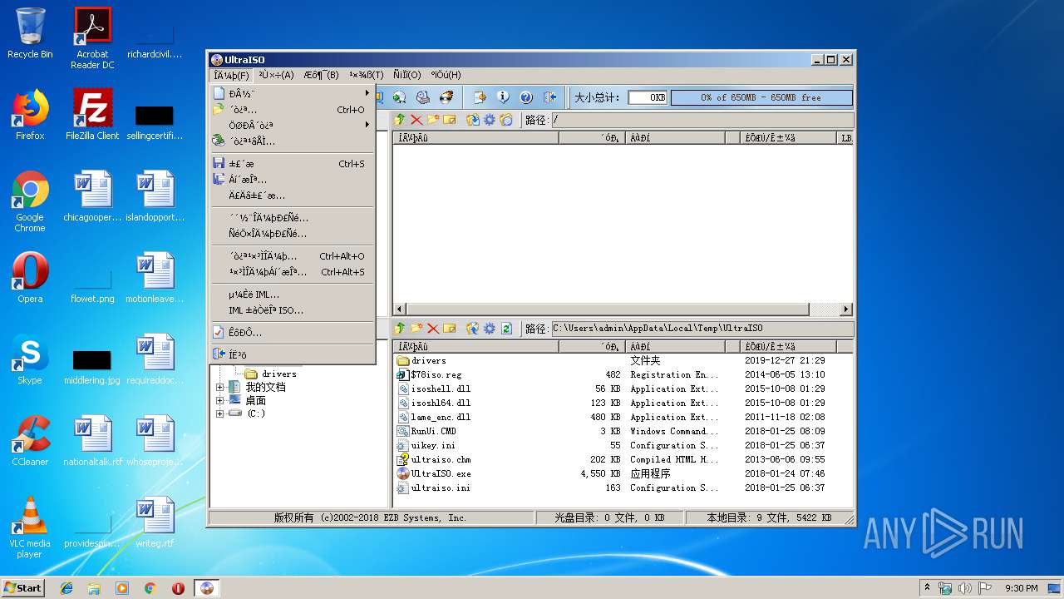Click the burn CD/DVD image toolbar icon
This screenshot has height=599, width=1064.
click(446, 97)
